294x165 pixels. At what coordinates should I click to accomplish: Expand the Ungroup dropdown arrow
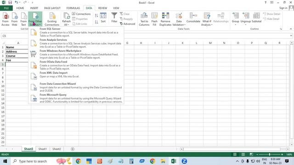(246, 25)
